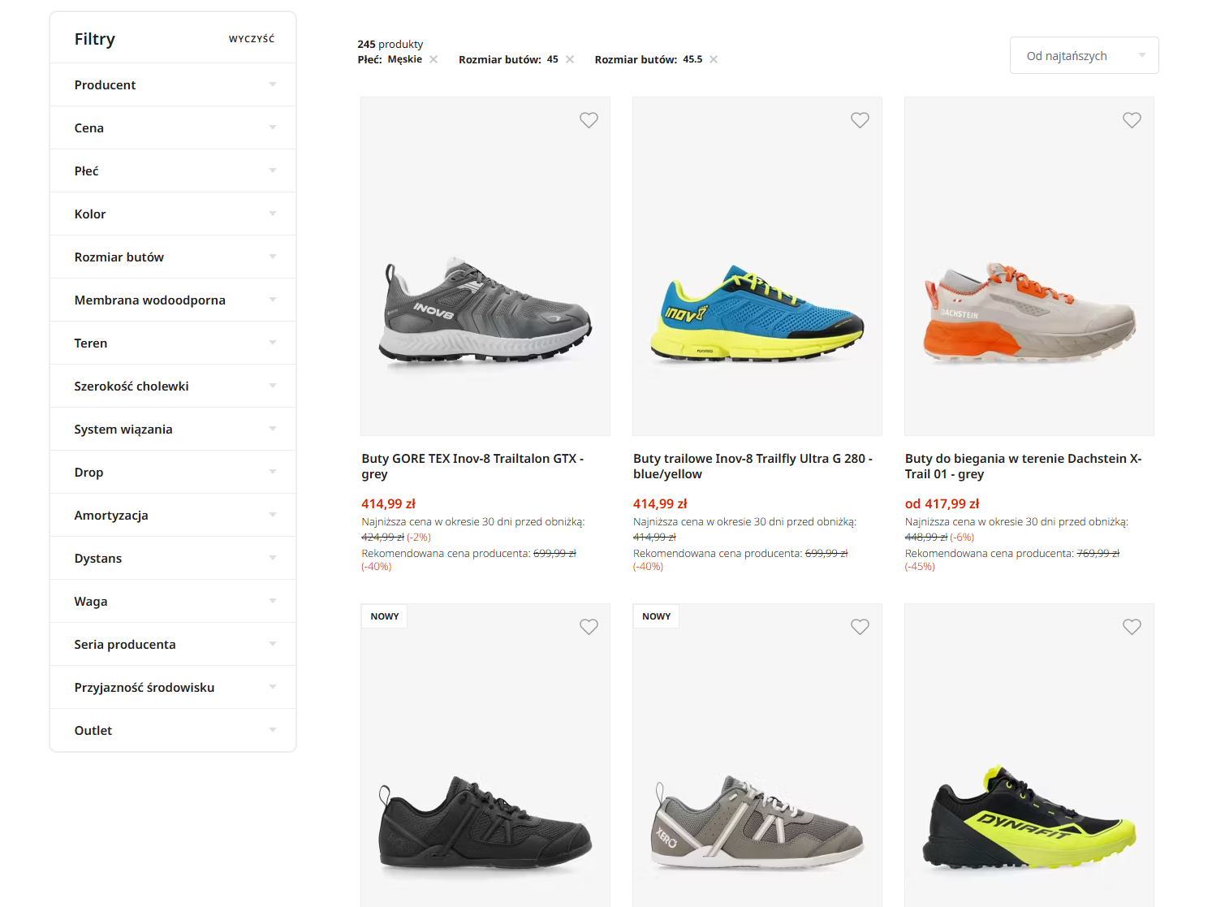The height and width of the screenshot is (907, 1212).
Task: Open the Membrana wodoodporna filter
Action: pos(173,300)
